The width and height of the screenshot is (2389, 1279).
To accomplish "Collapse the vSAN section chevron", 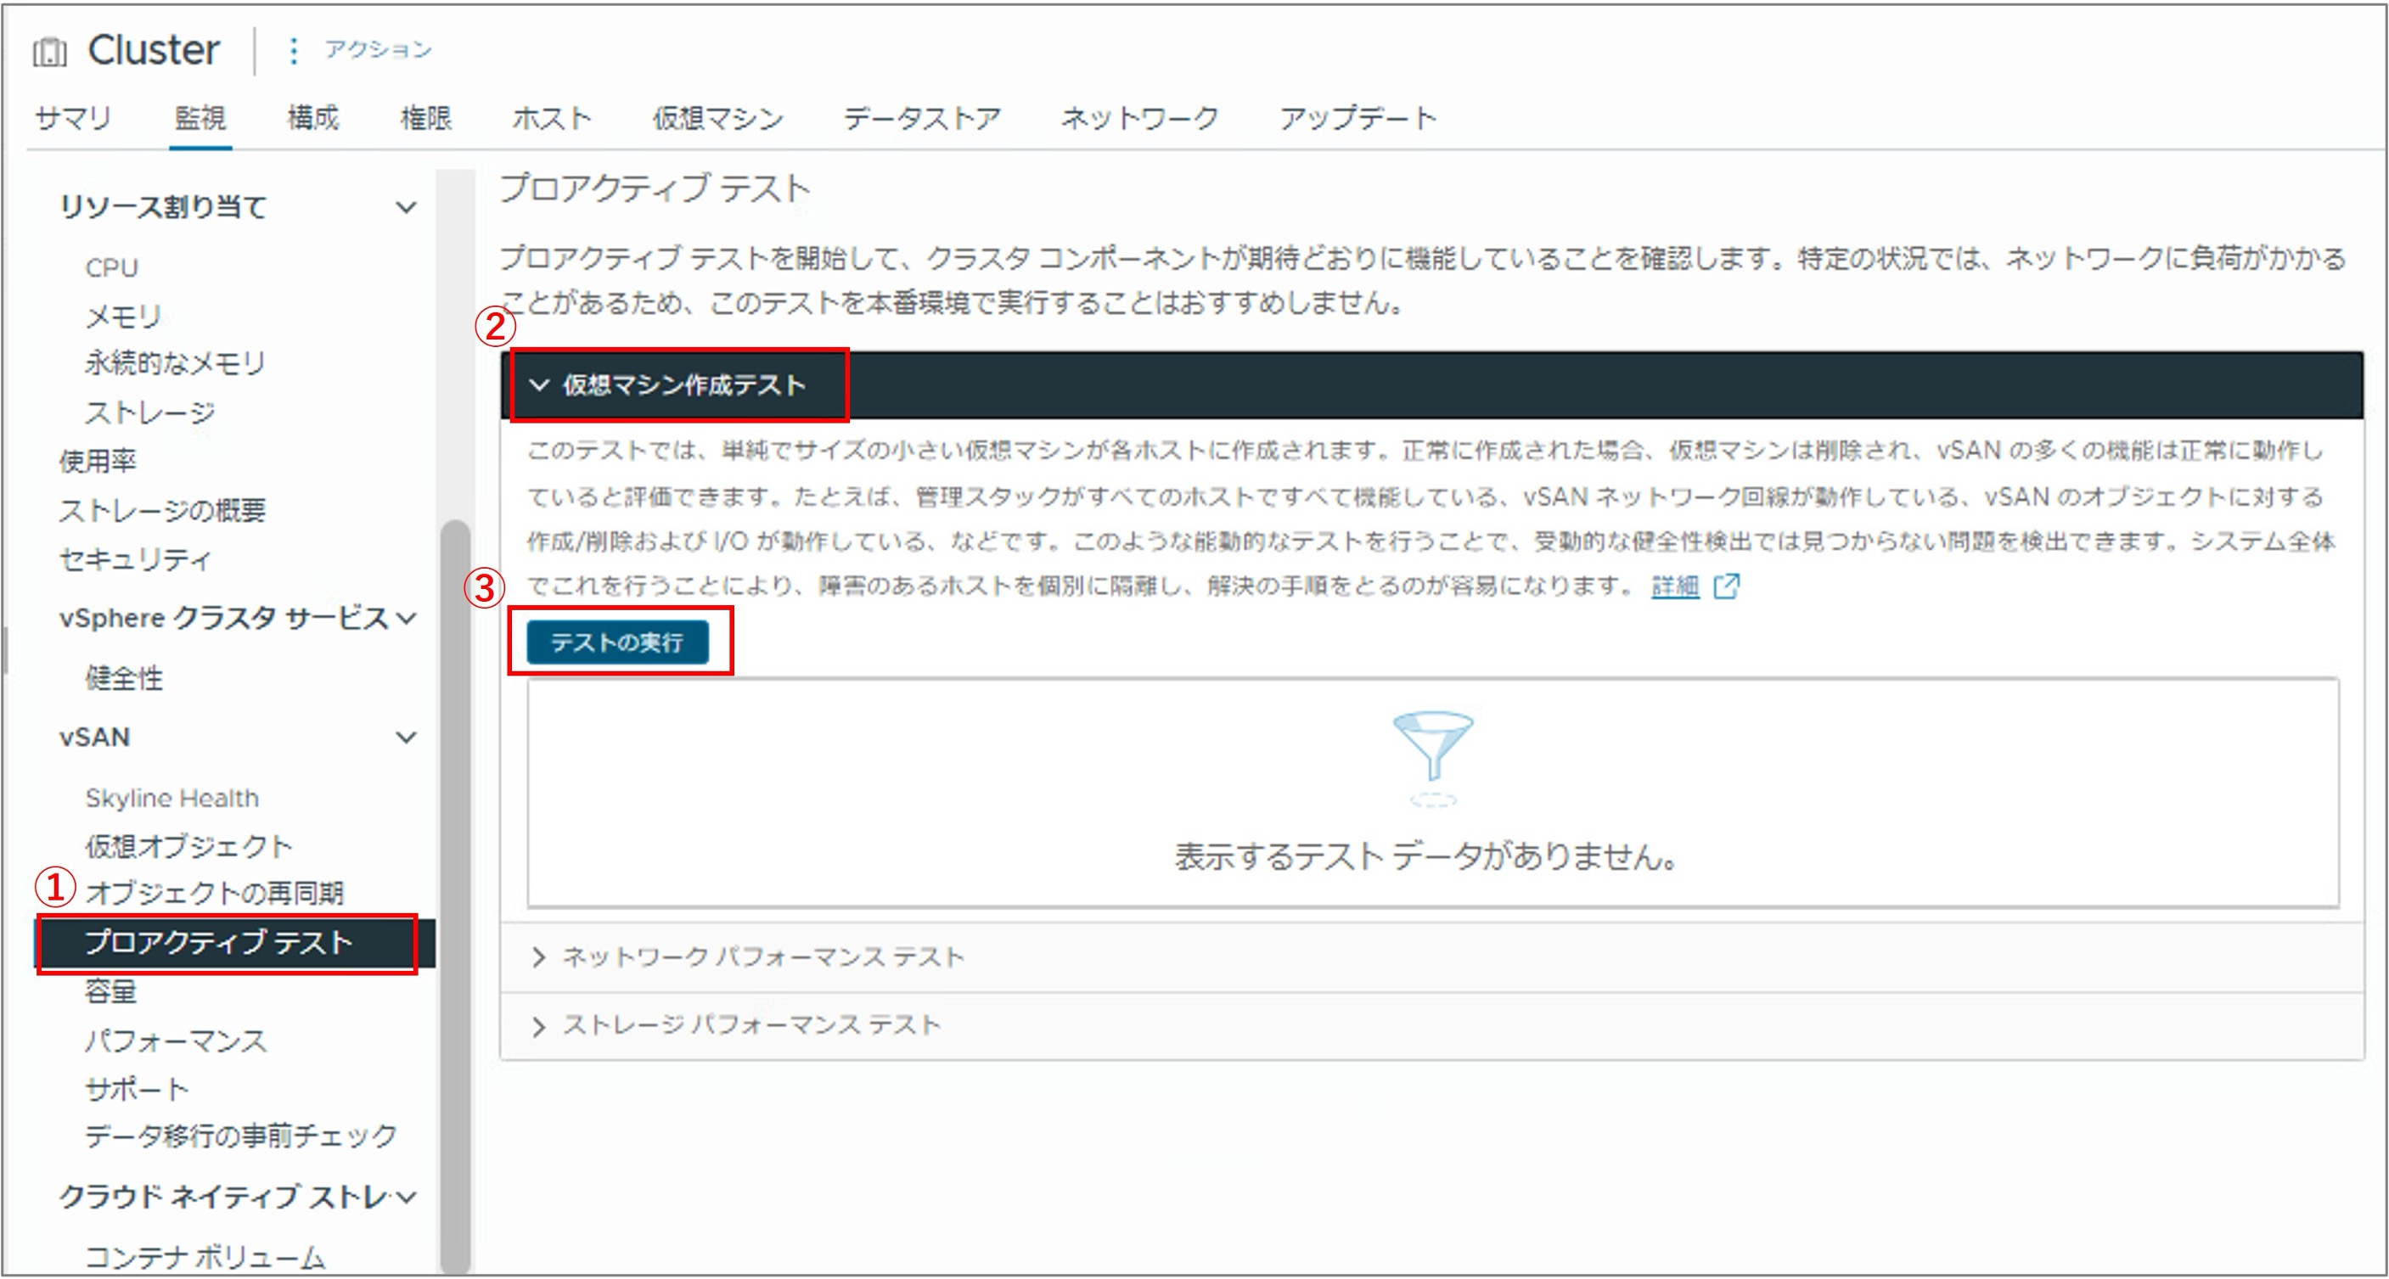I will (x=406, y=738).
